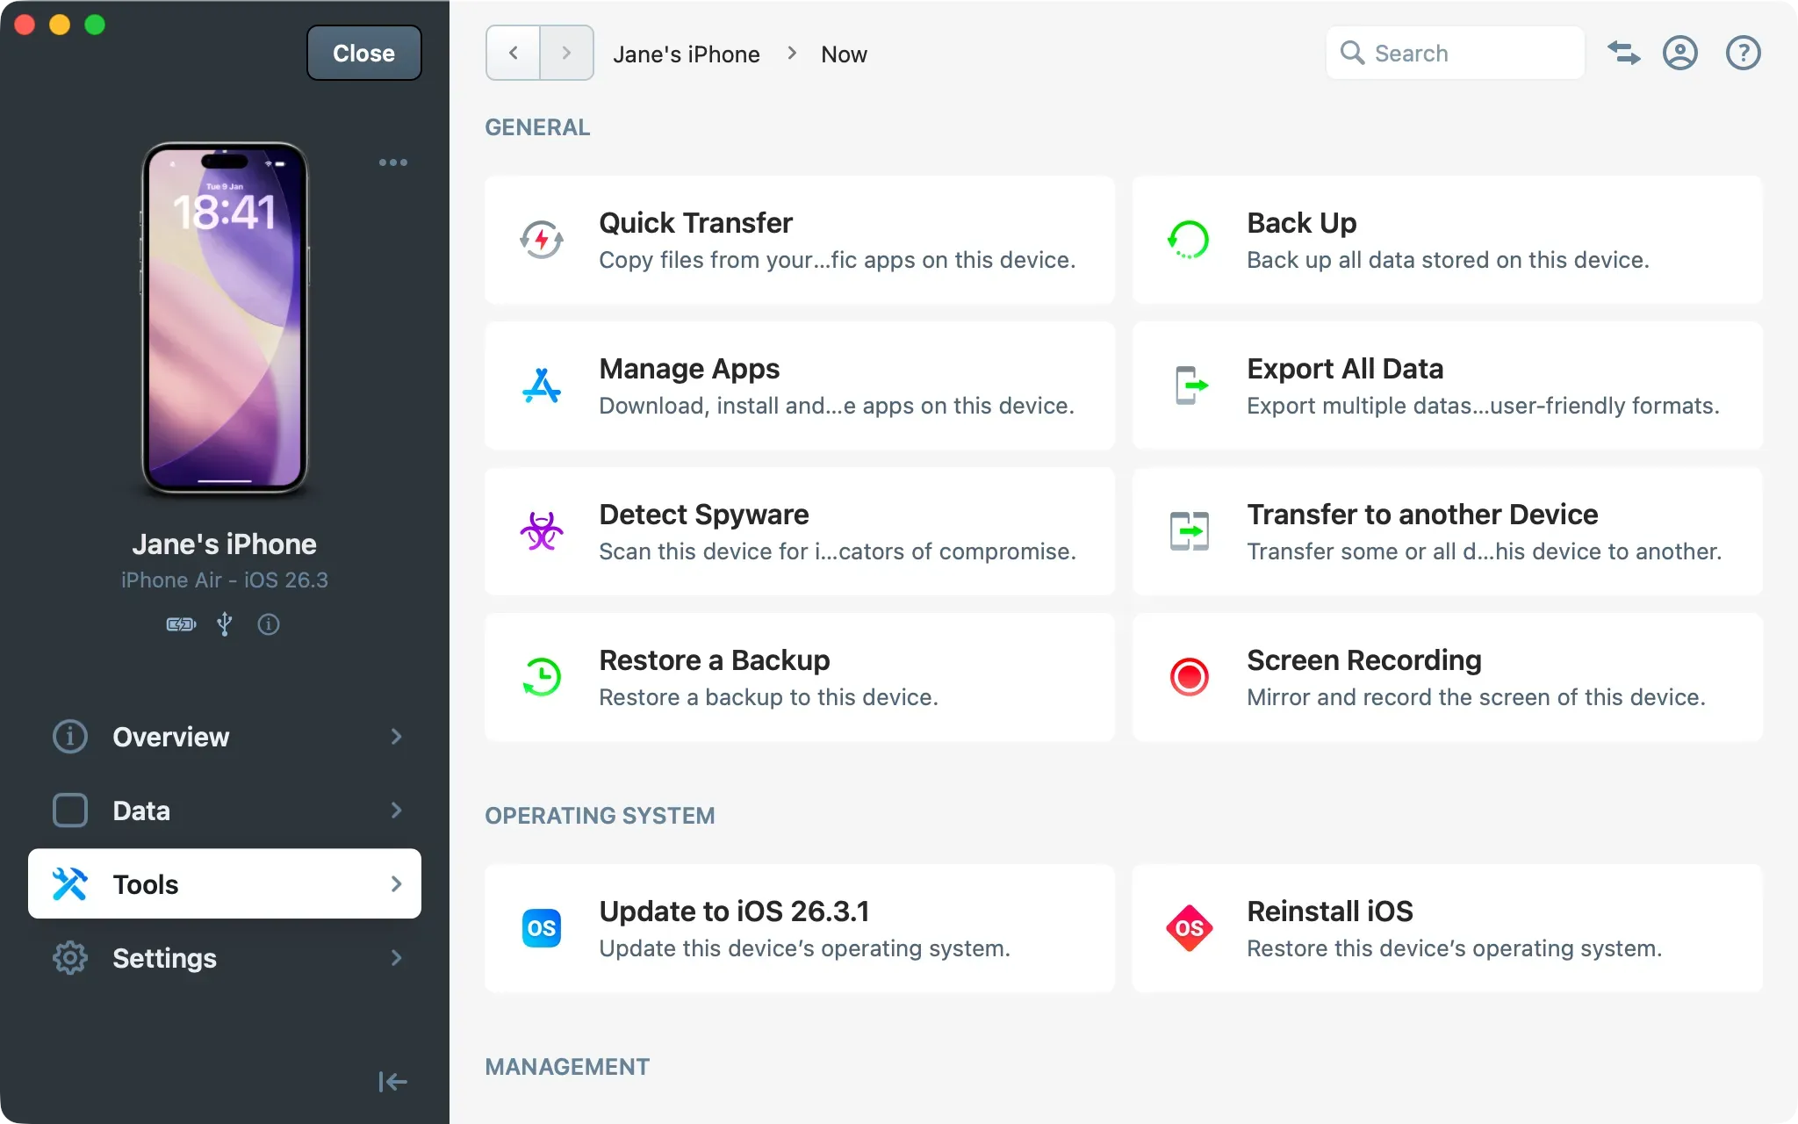The image size is (1798, 1124).
Task: Click the Help question mark icon
Action: coord(1743,54)
